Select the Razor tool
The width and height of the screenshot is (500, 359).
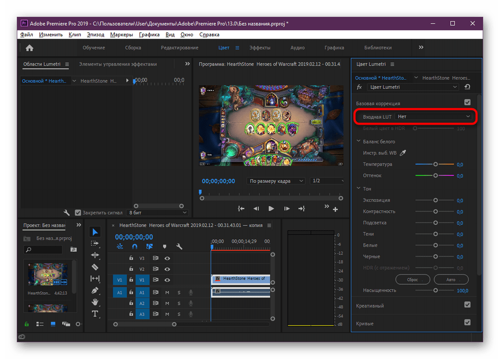tap(95, 267)
